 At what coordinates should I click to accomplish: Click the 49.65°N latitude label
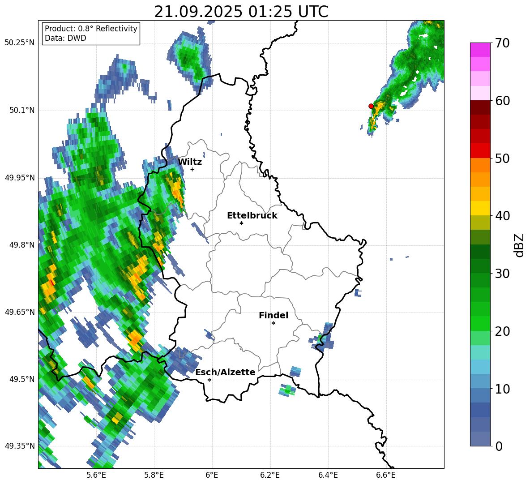[20, 312]
